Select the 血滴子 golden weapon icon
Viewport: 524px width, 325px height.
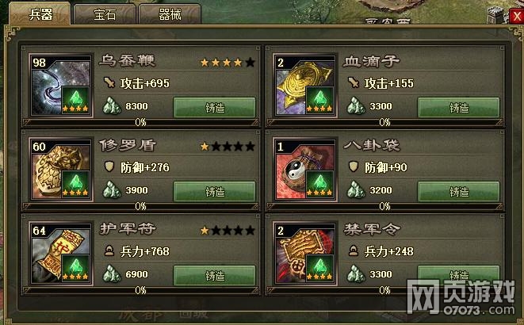(x=304, y=86)
